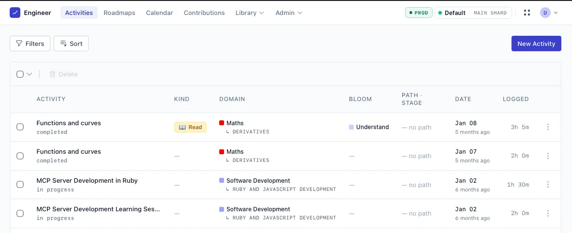Click the Engineer app logo icon
The height and width of the screenshot is (233, 572).
(x=15, y=13)
